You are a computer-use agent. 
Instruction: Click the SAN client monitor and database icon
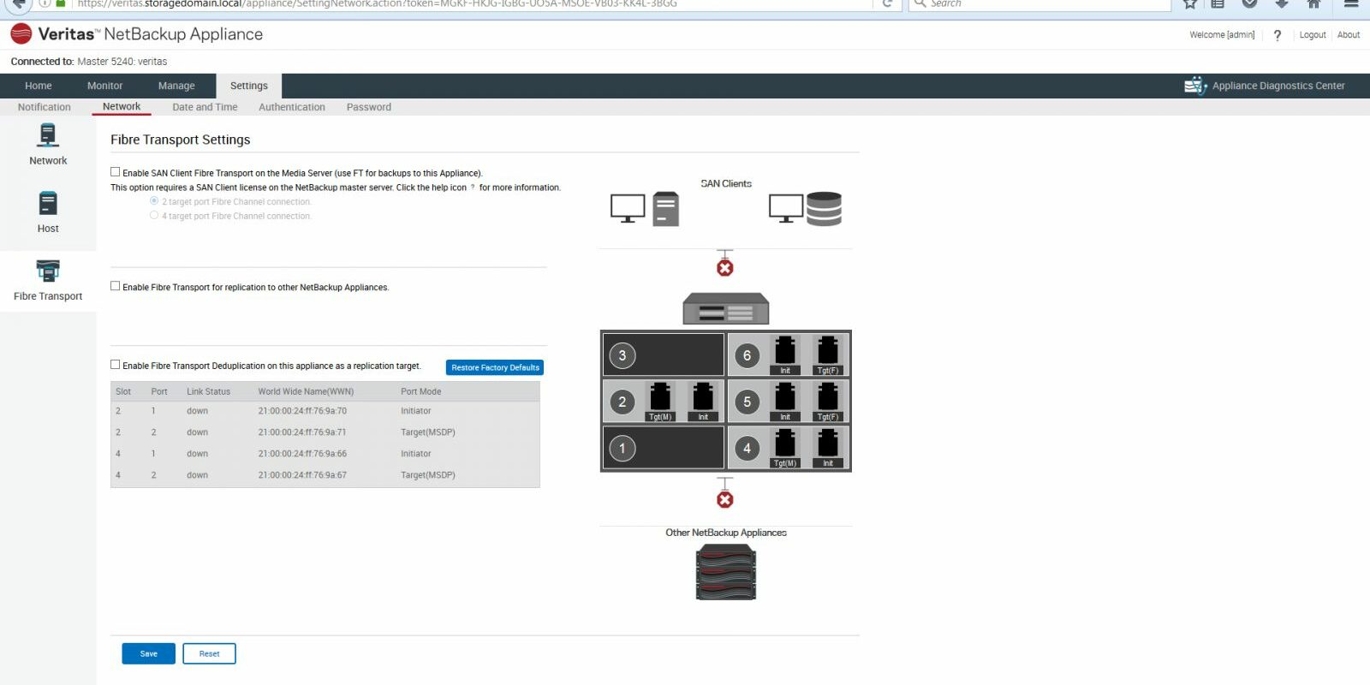[x=805, y=208]
